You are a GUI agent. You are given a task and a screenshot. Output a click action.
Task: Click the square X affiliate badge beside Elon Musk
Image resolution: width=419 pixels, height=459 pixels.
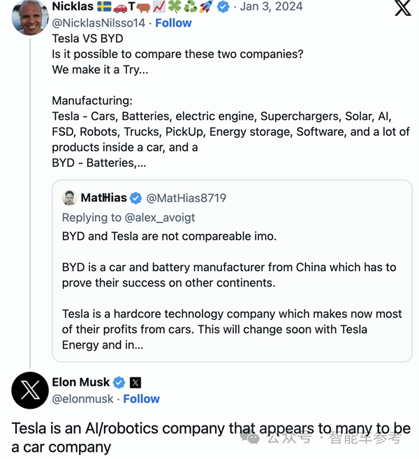click(135, 382)
